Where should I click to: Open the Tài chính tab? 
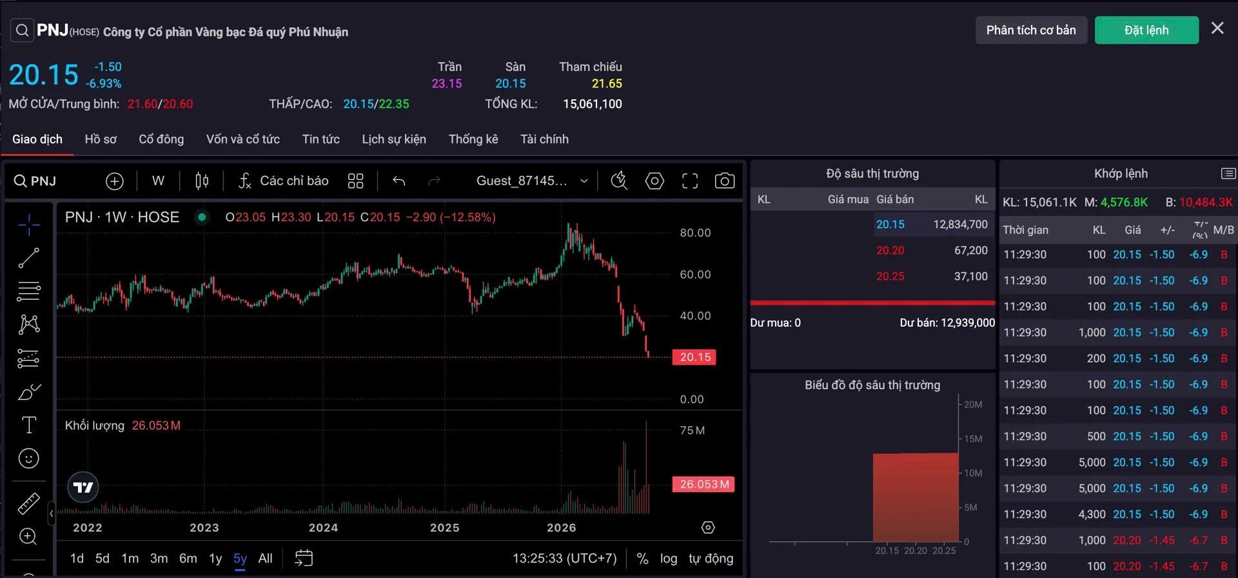tap(545, 139)
